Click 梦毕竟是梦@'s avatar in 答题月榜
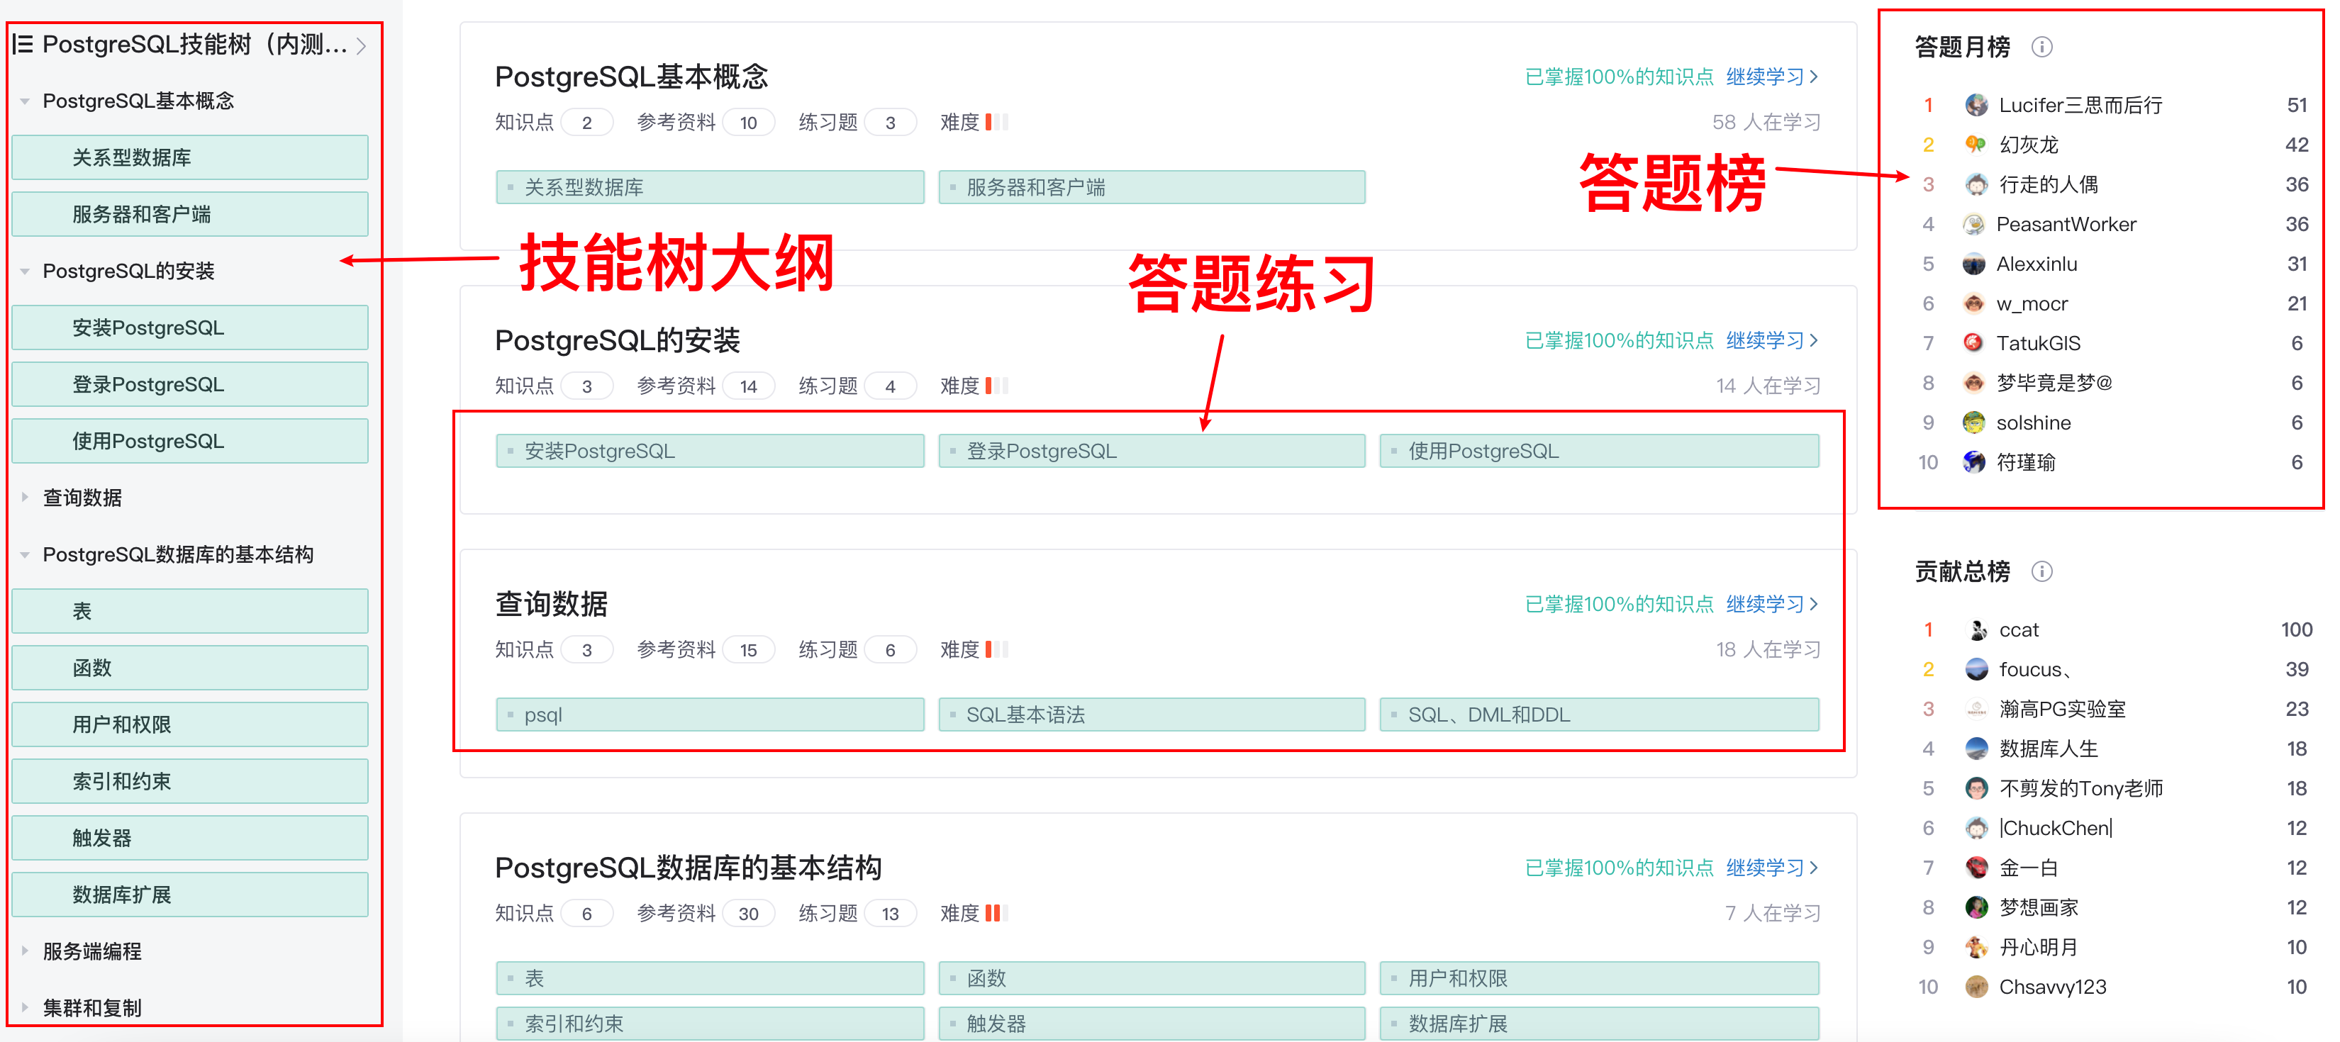2340x1042 pixels. coord(1974,383)
